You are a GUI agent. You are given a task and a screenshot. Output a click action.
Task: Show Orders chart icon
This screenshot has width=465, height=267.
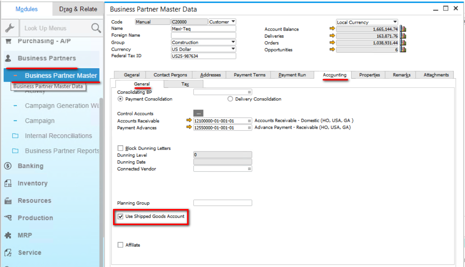(x=403, y=43)
